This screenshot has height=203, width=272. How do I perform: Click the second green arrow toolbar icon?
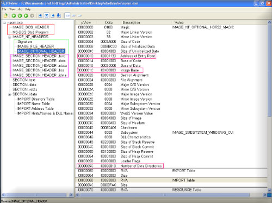pos(20,16)
